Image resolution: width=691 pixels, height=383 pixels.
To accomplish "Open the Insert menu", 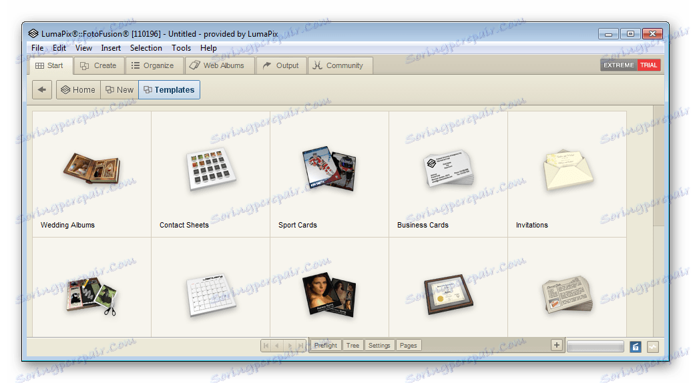I will [111, 48].
